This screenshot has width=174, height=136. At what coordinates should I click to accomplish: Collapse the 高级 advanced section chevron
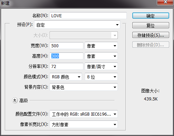pyautogui.click(x=15, y=100)
